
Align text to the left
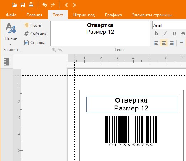coord(156,43)
